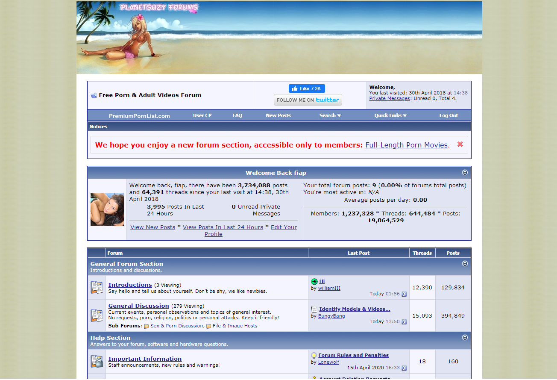The height and width of the screenshot is (380, 557).
Task: Click the File & Image Hosts folder icon
Action: click(x=209, y=326)
